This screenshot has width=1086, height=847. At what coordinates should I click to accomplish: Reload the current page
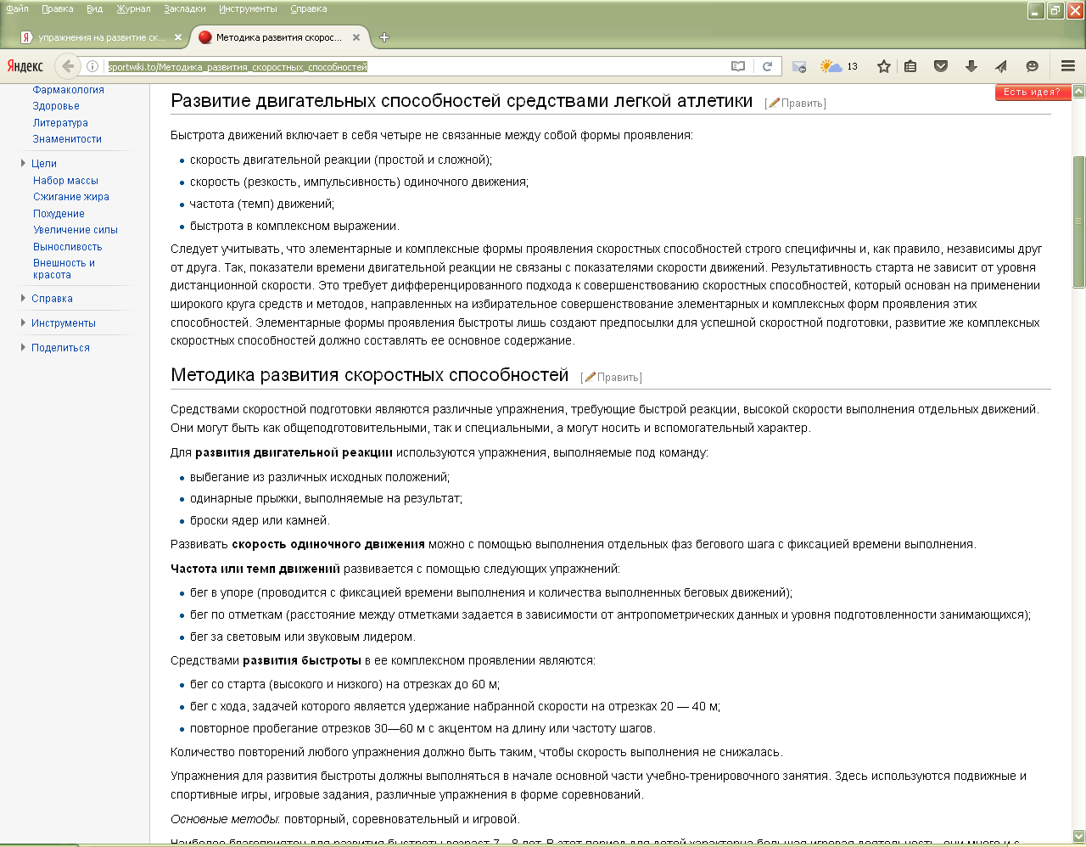(x=767, y=66)
